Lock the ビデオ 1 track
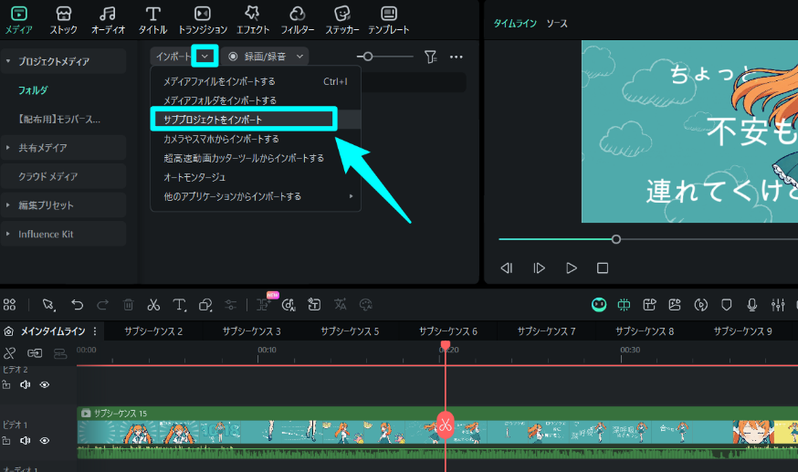Image resolution: width=798 pixels, height=472 pixels. [6, 440]
